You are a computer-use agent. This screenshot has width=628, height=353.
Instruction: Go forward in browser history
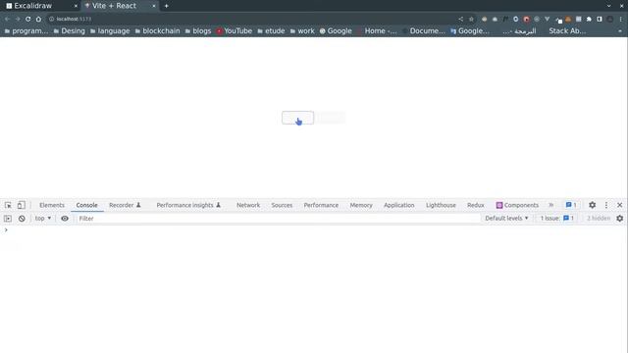(x=18, y=19)
